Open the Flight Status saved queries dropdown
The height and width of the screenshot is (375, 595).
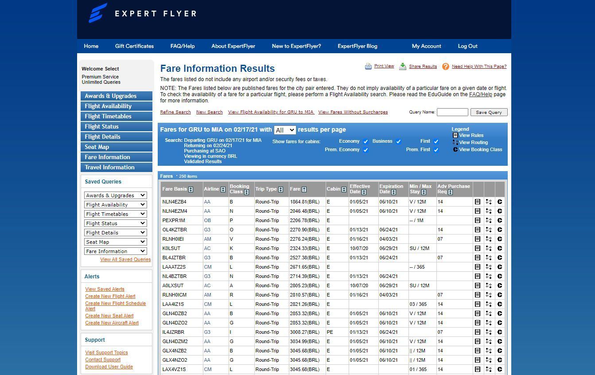[x=115, y=223]
